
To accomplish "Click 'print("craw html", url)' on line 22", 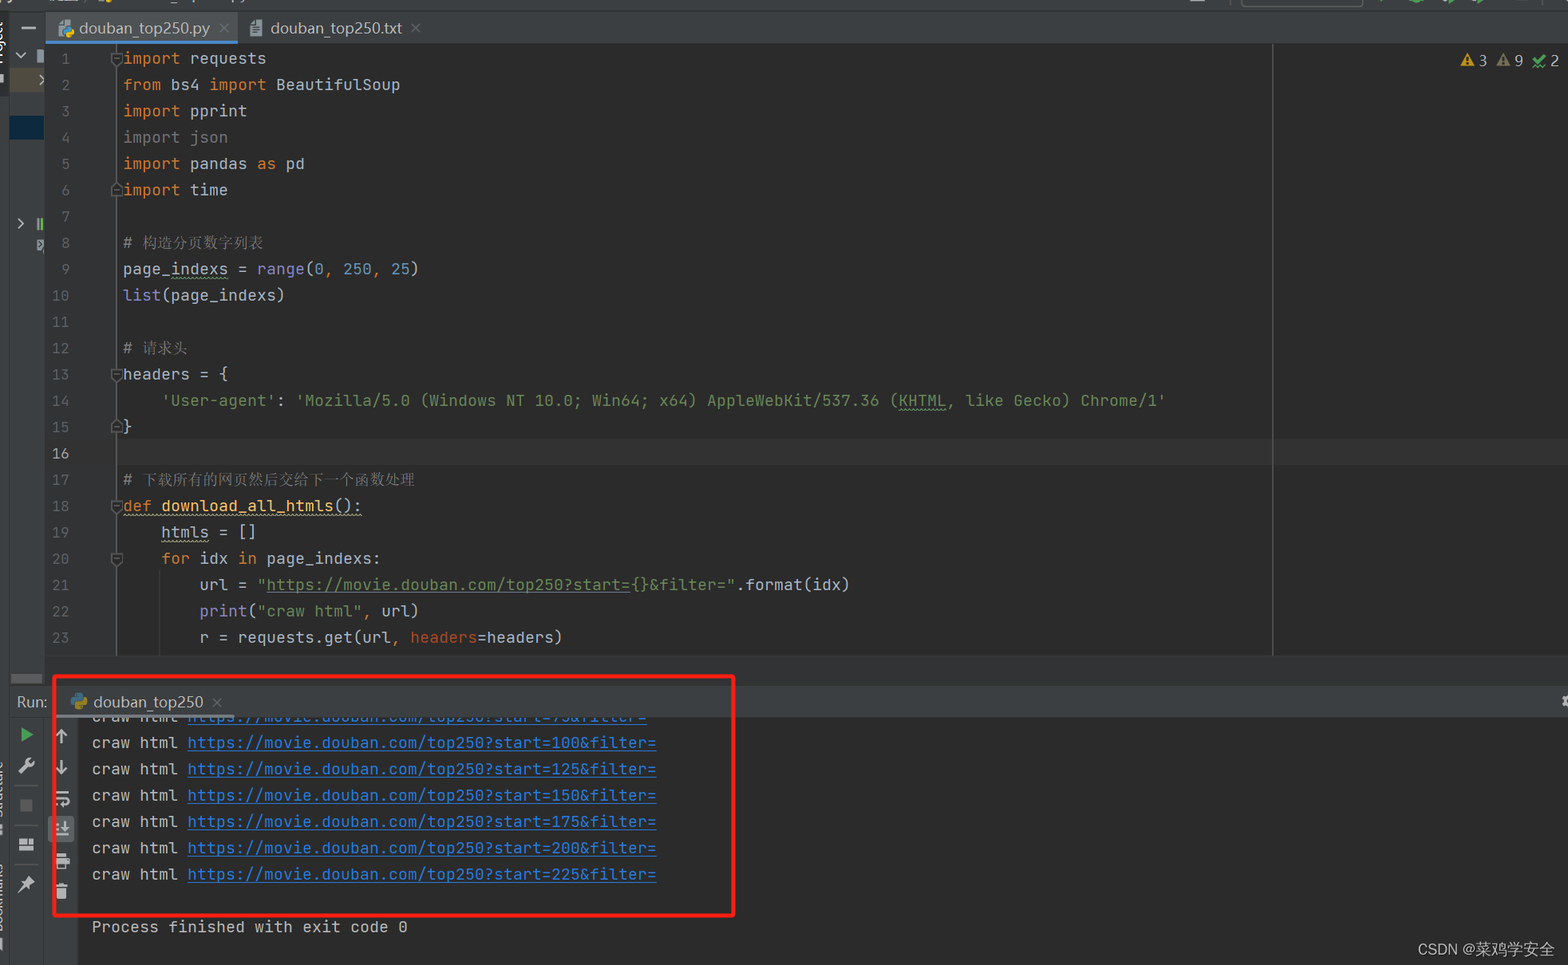I will 309,612.
